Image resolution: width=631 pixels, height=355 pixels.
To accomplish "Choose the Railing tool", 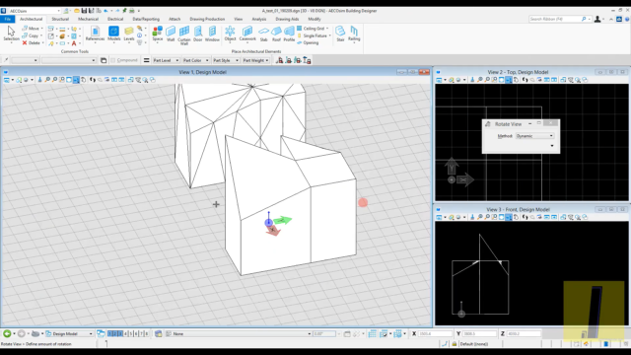I will click(x=354, y=34).
